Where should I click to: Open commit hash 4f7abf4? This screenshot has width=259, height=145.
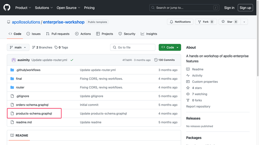tap(127, 60)
